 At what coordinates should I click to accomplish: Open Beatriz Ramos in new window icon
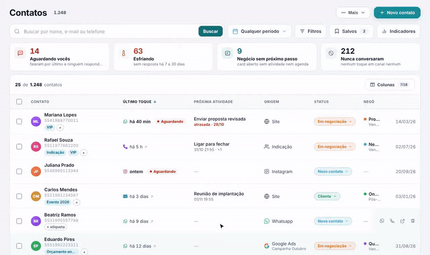(402, 221)
